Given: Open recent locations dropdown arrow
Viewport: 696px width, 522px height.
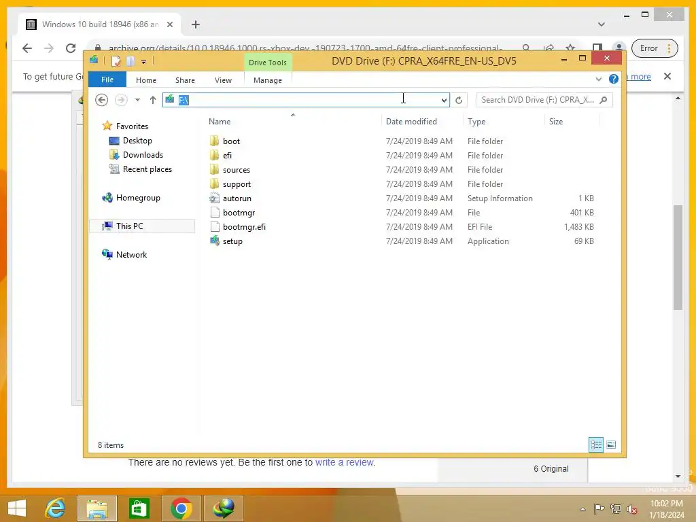Looking at the screenshot, I should [x=137, y=100].
